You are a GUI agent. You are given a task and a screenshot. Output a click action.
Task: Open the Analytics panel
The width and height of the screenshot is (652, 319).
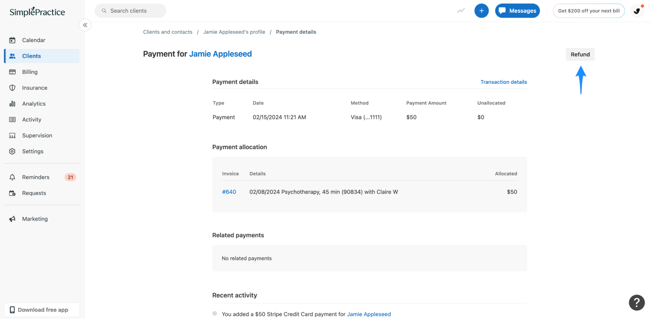tap(34, 104)
